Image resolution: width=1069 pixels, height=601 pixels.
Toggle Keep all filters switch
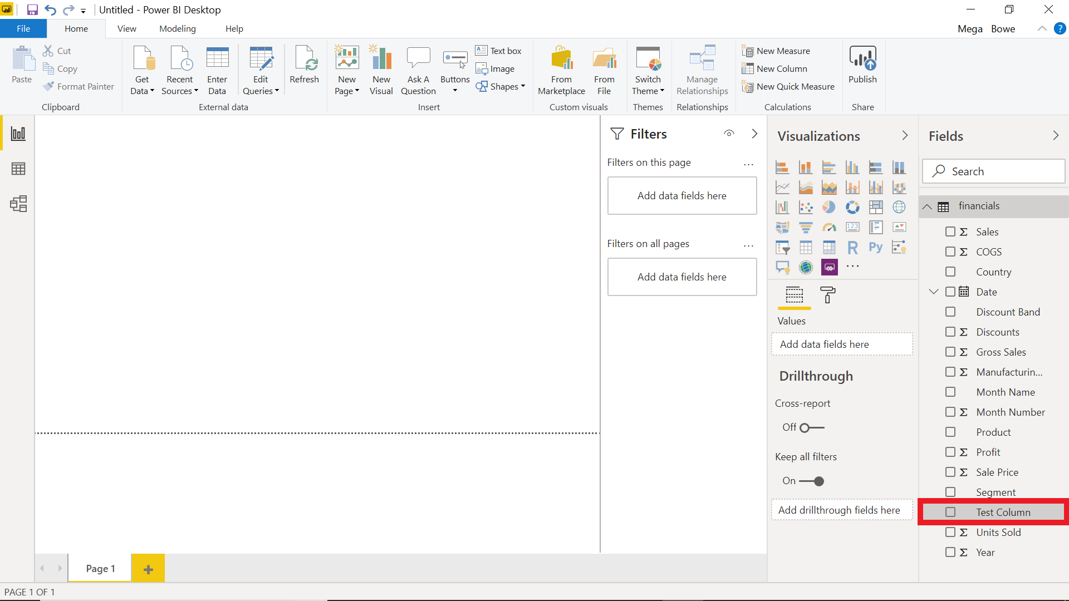coord(812,481)
